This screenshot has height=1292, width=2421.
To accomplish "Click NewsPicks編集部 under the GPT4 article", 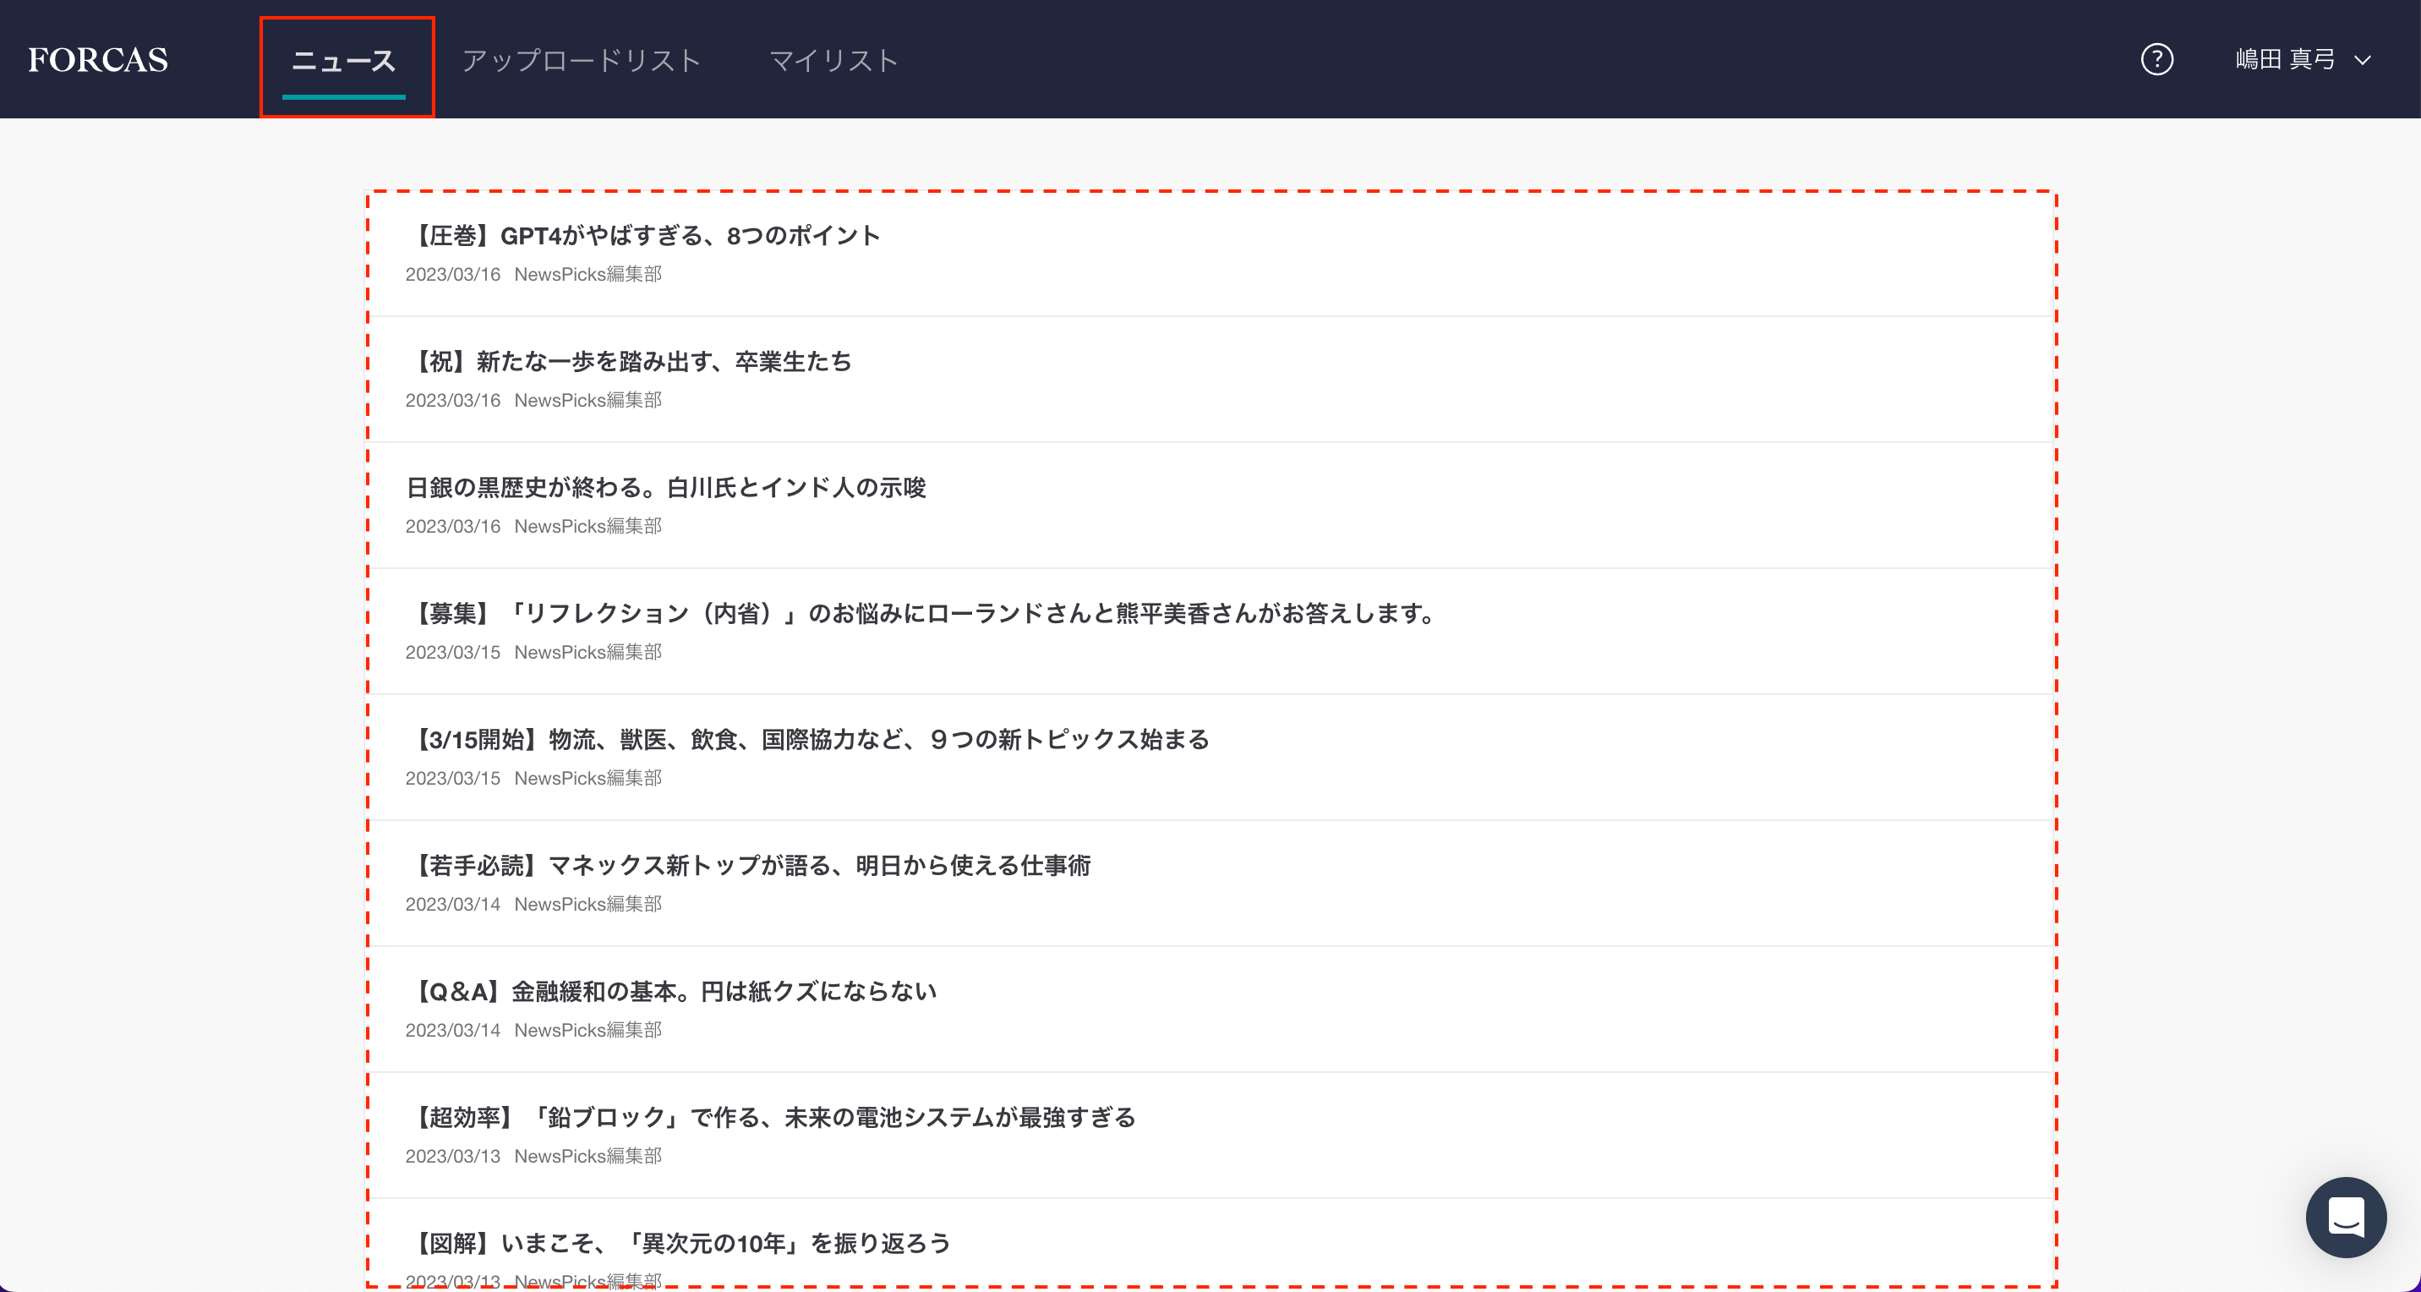I will (588, 274).
